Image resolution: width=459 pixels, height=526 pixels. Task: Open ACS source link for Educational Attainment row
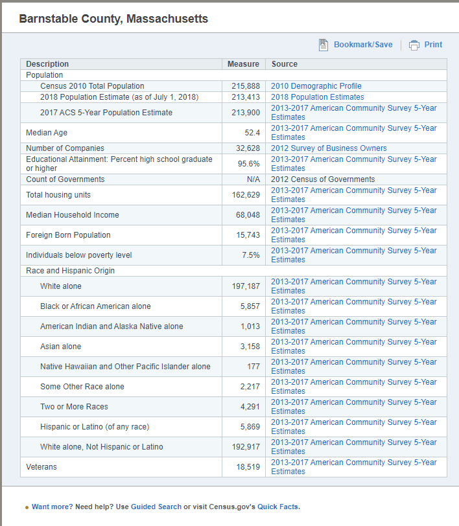point(354,164)
